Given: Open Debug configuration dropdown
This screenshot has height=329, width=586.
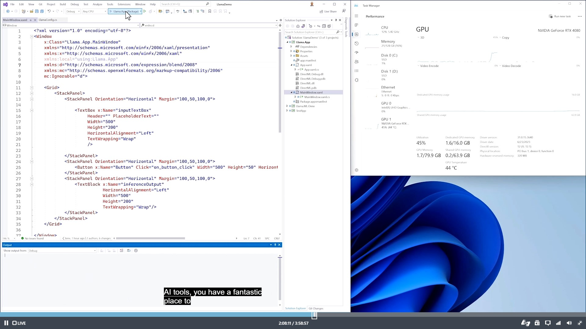Looking at the screenshot, I should coord(73,11).
